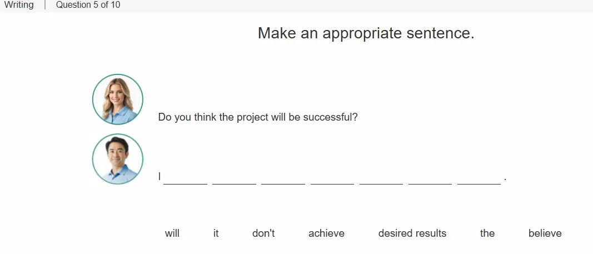The width and height of the screenshot is (593, 254).
Task: Select the fourth (middle) sentence blank
Action: (x=332, y=178)
